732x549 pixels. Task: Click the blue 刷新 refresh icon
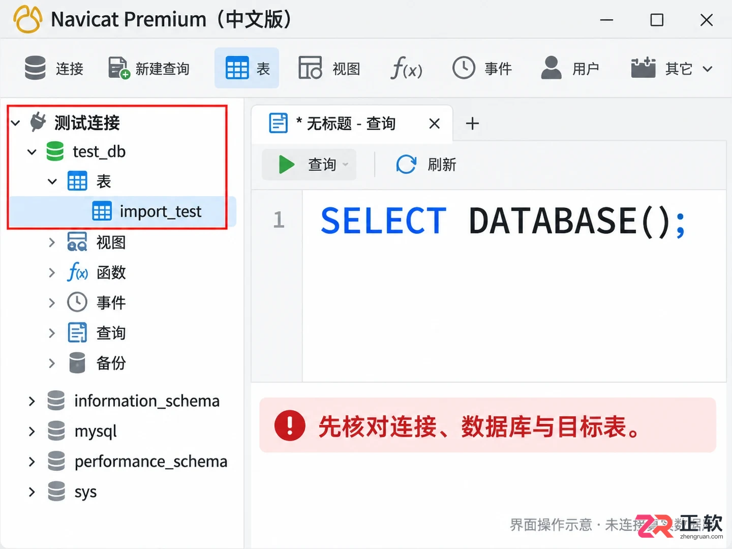[406, 165]
